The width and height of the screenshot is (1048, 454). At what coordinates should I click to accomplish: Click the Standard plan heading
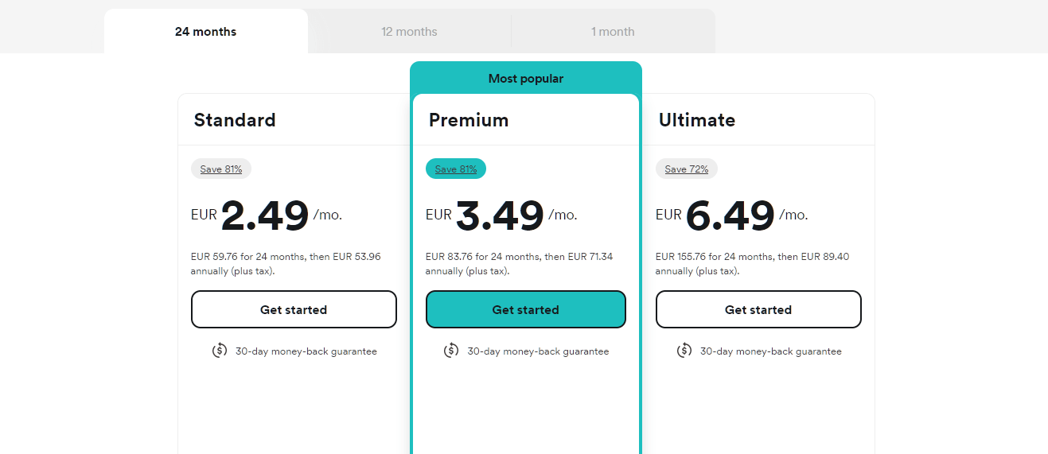pyautogui.click(x=235, y=120)
